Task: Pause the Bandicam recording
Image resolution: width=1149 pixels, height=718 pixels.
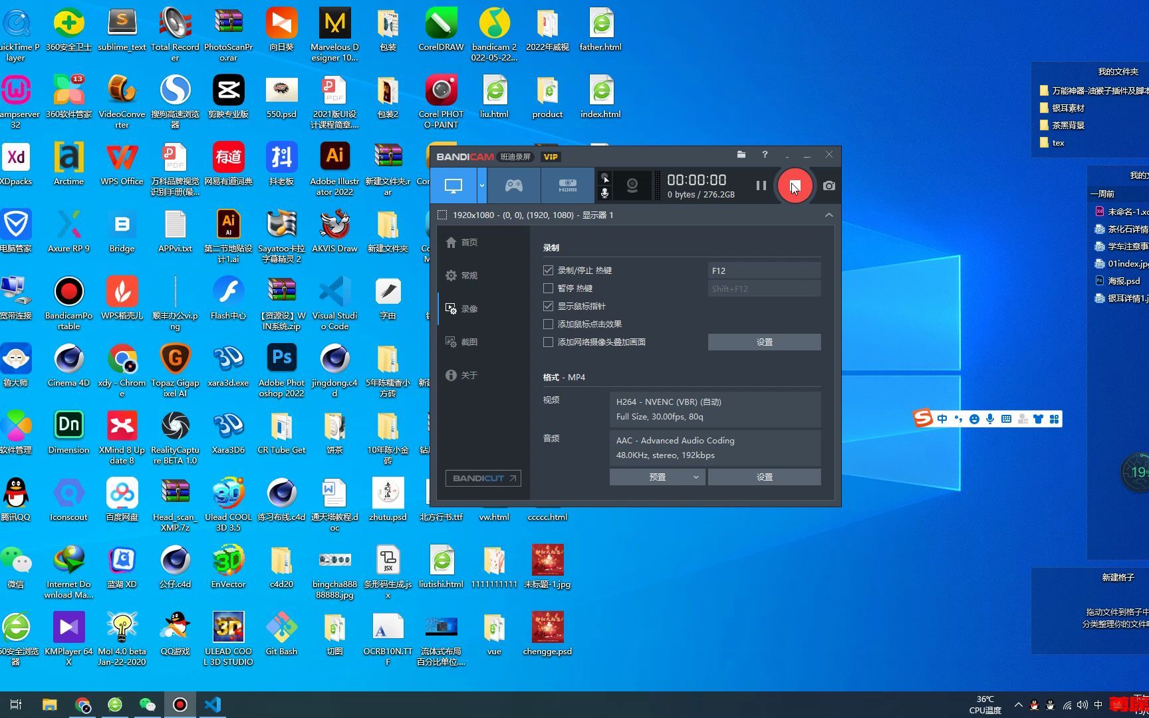Action: coord(761,185)
